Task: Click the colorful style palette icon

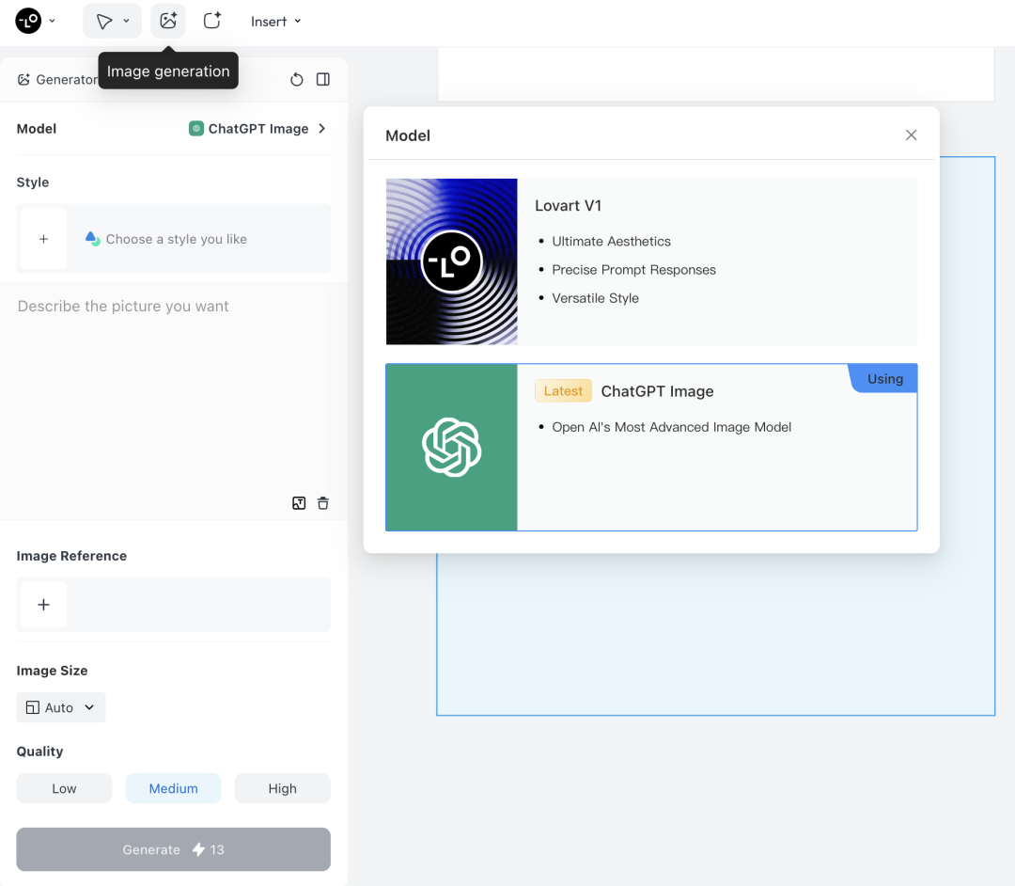Action: 92,239
